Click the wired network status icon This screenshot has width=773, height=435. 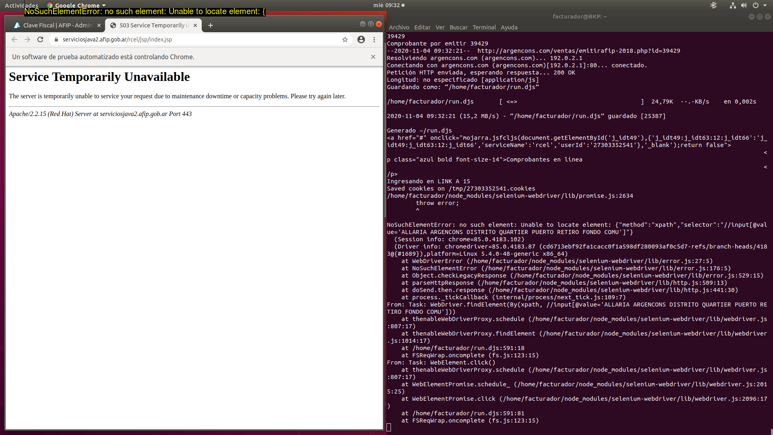coord(733,5)
